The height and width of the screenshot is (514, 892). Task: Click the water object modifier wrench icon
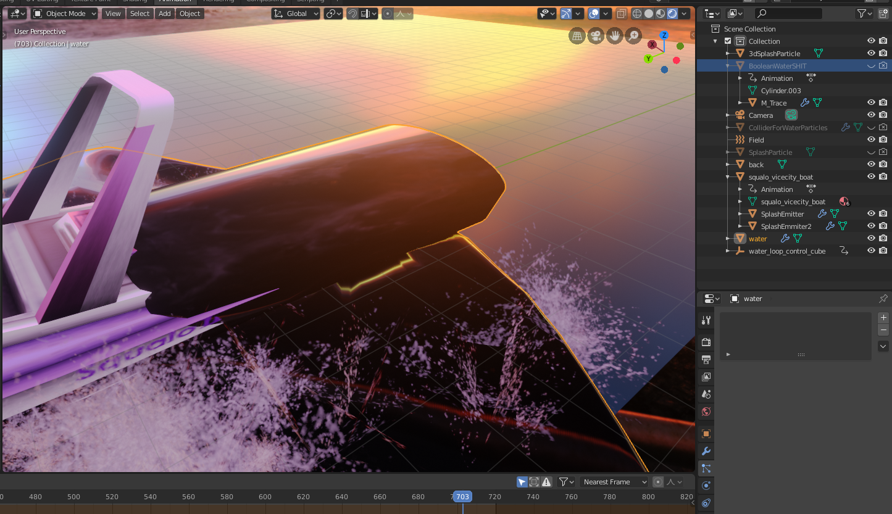[x=785, y=239]
